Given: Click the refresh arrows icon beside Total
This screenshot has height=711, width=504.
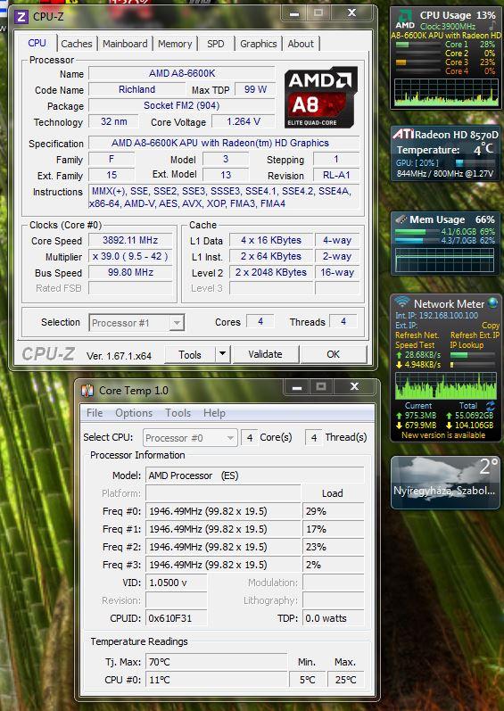Looking at the screenshot, I should (x=490, y=405).
